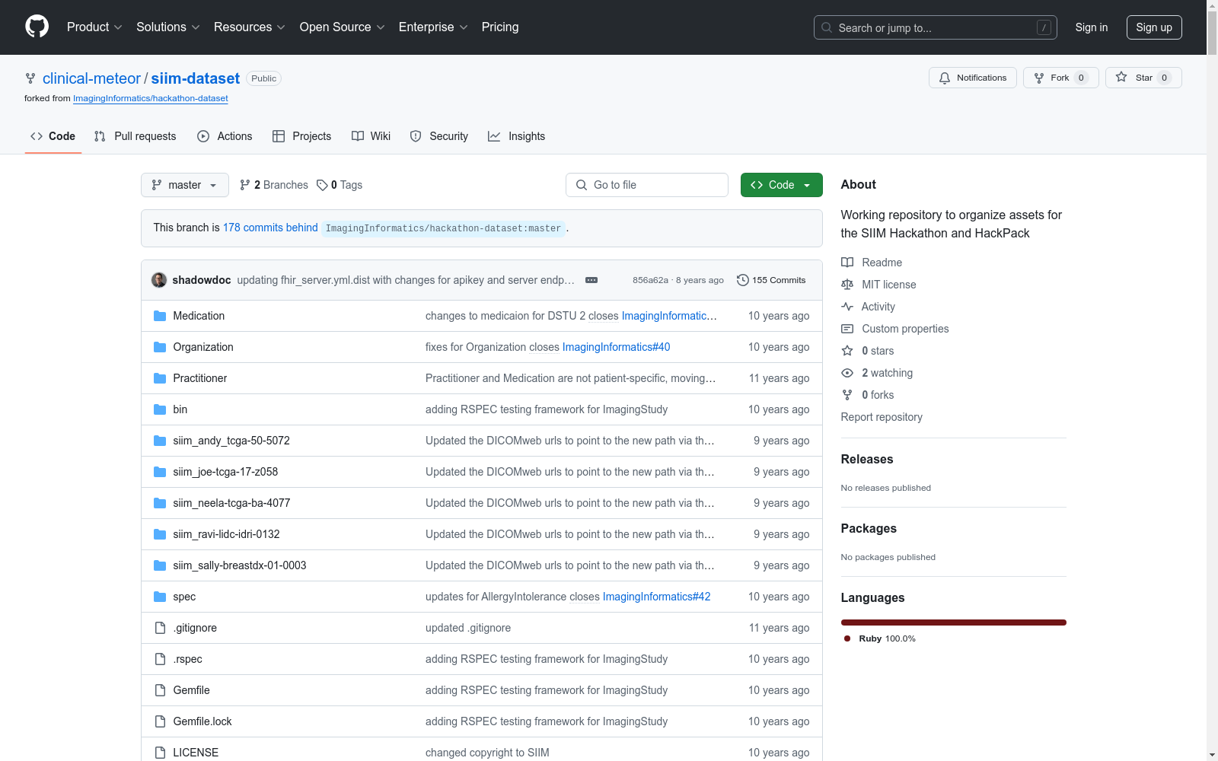The width and height of the screenshot is (1218, 761).
Task: Click the Practitioner folder icon
Action: 160,378
